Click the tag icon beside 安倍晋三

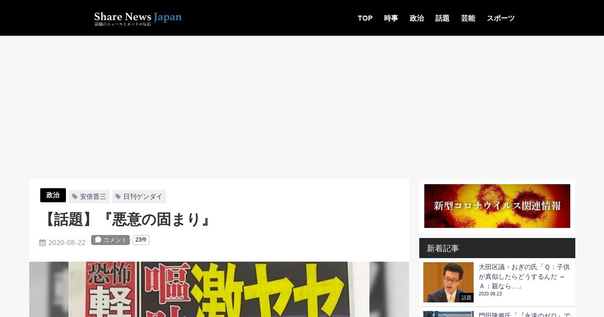point(75,196)
